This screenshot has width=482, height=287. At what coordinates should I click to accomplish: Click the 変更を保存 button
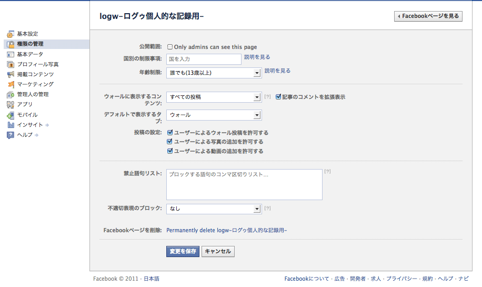tap(183, 252)
